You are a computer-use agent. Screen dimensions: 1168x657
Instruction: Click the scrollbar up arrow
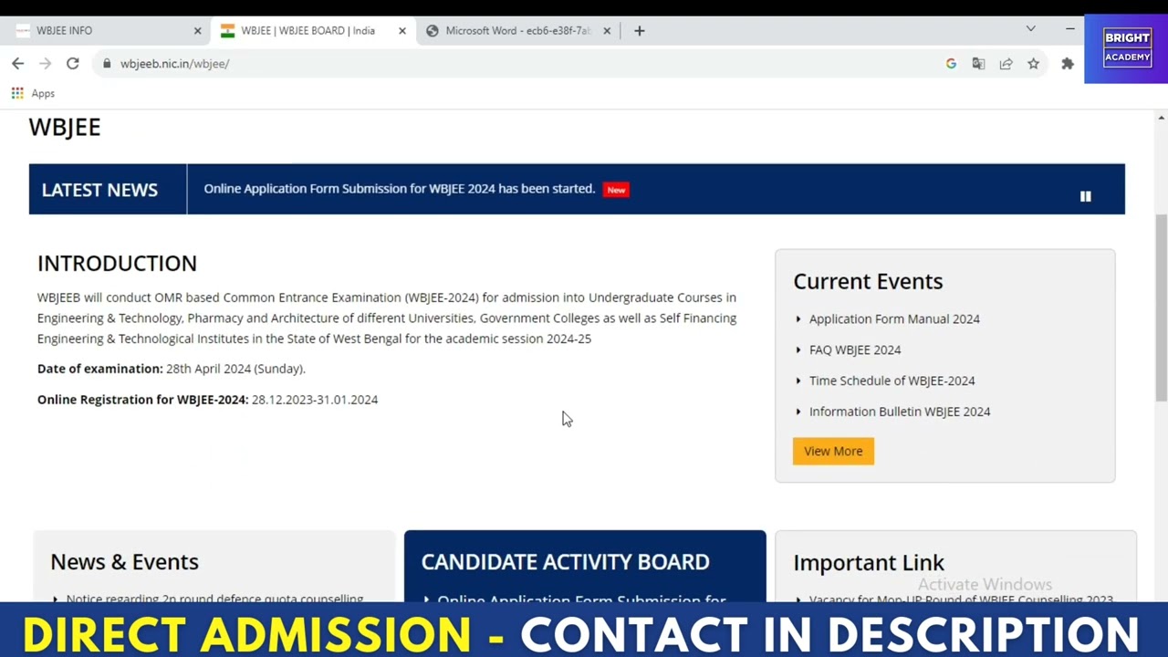(1161, 118)
